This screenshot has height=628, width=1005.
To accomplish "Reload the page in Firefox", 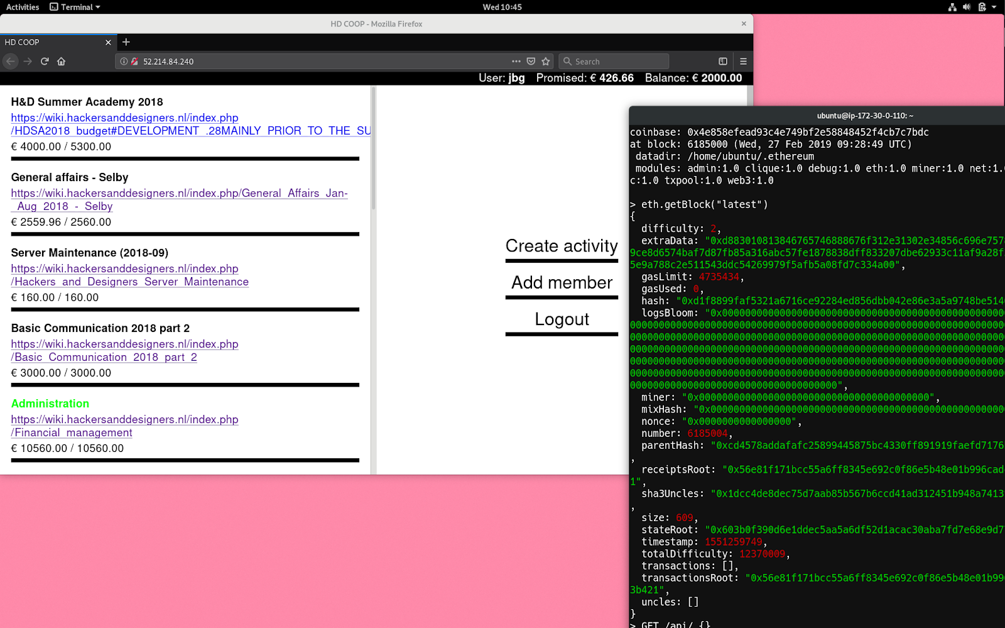I will 45,61.
